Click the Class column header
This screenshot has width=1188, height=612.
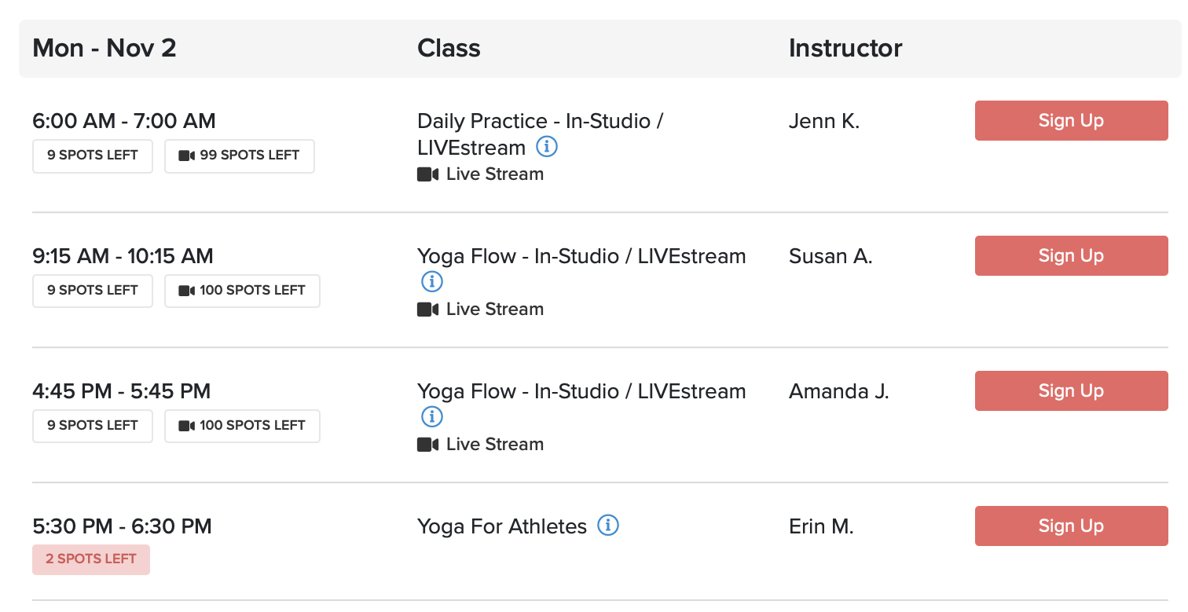click(448, 48)
